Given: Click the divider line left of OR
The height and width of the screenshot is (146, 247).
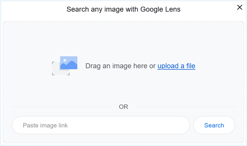Looking at the screenshot, I should (x=61, y=107).
